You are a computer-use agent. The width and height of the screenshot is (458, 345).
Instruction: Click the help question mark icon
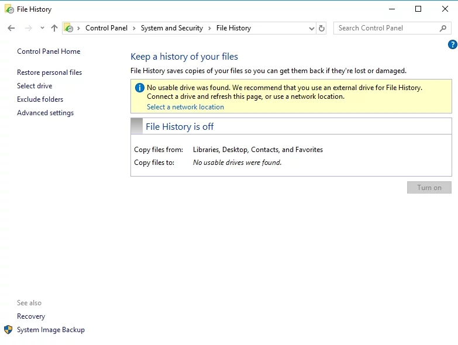click(452, 44)
